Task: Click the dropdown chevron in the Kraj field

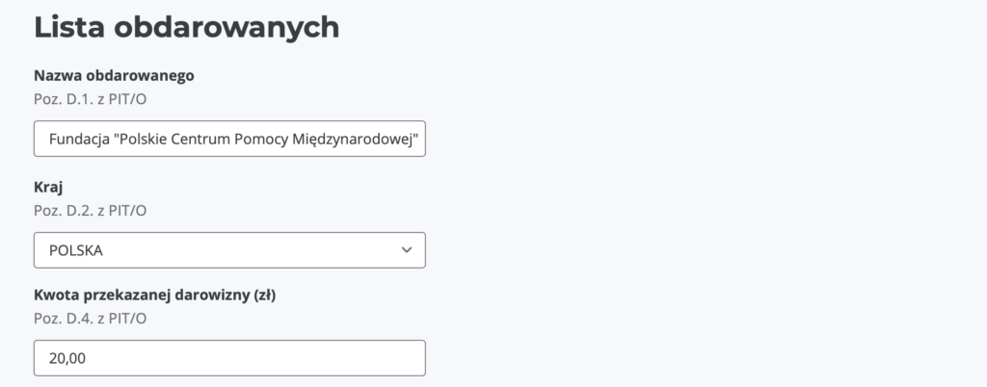Action: (x=406, y=250)
